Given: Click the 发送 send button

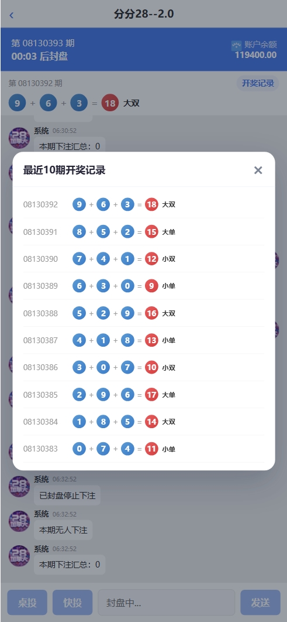Looking at the screenshot, I should [x=261, y=602].
